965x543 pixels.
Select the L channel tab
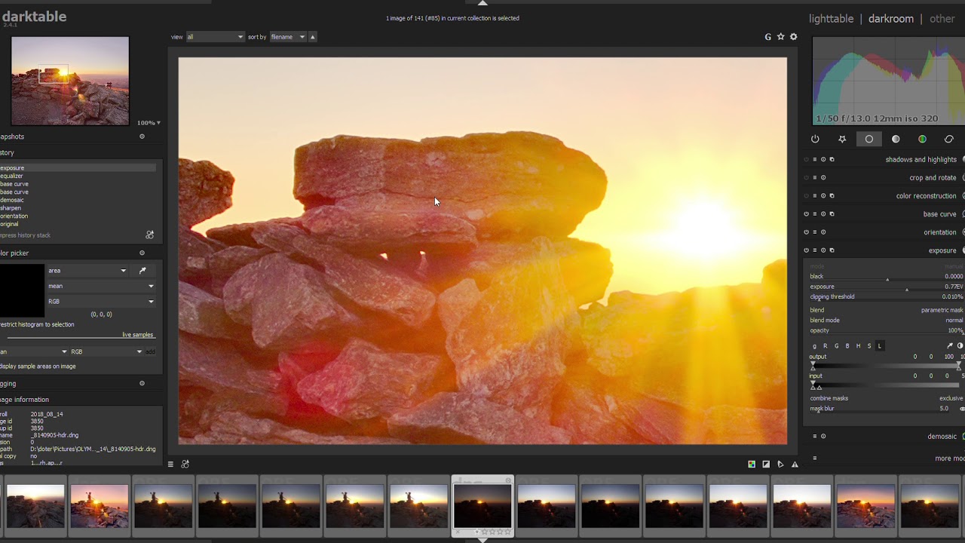pos(880,345)
